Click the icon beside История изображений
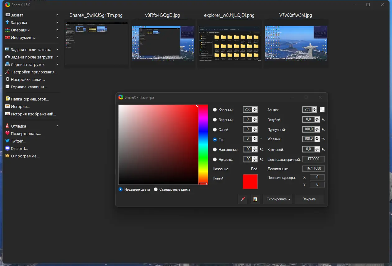Image resolution: width=392 pixels, height=266 pixels. [x=7, y=114]
